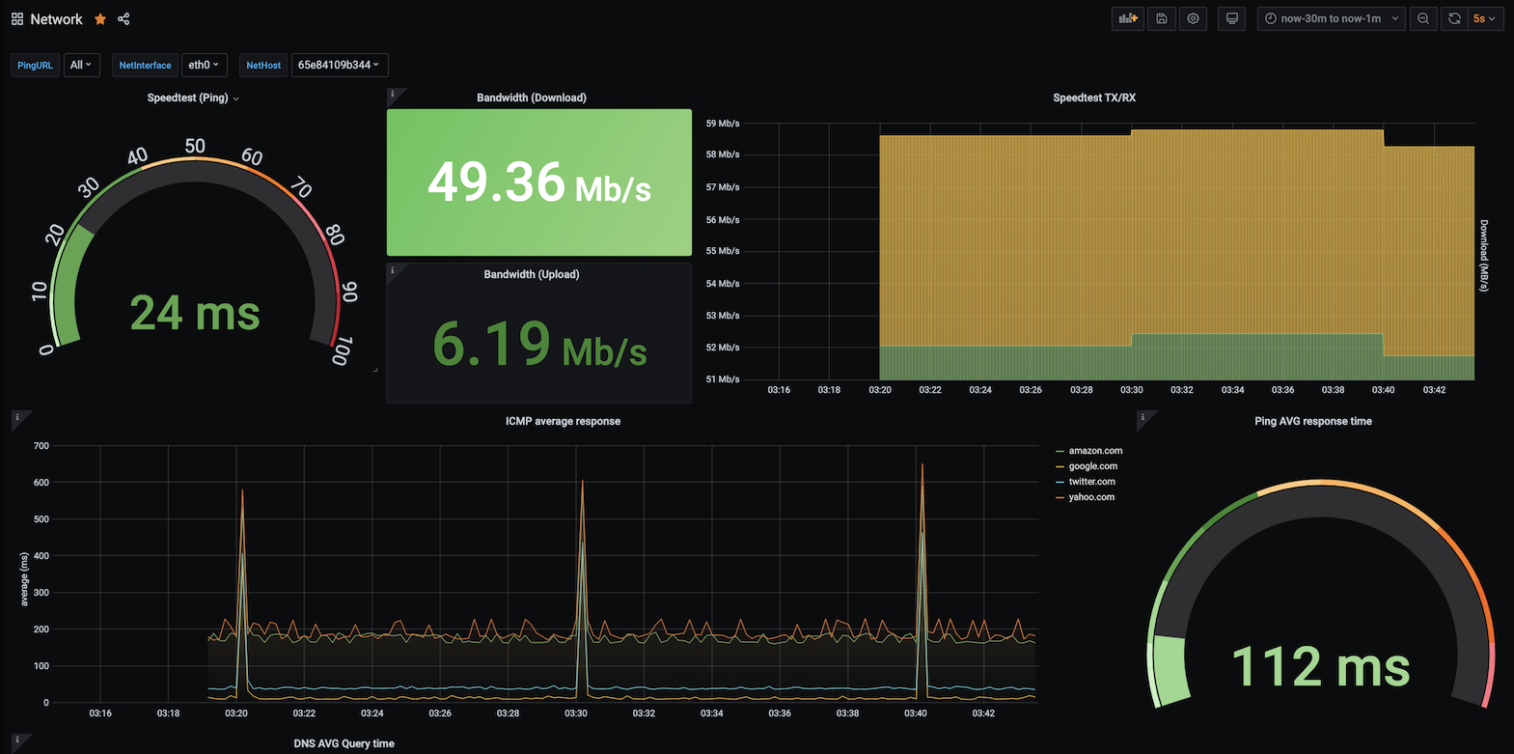1514x754 pixels.
Task: Open Speedtest (Ping) panel menu
Action: tap(193, 98)
